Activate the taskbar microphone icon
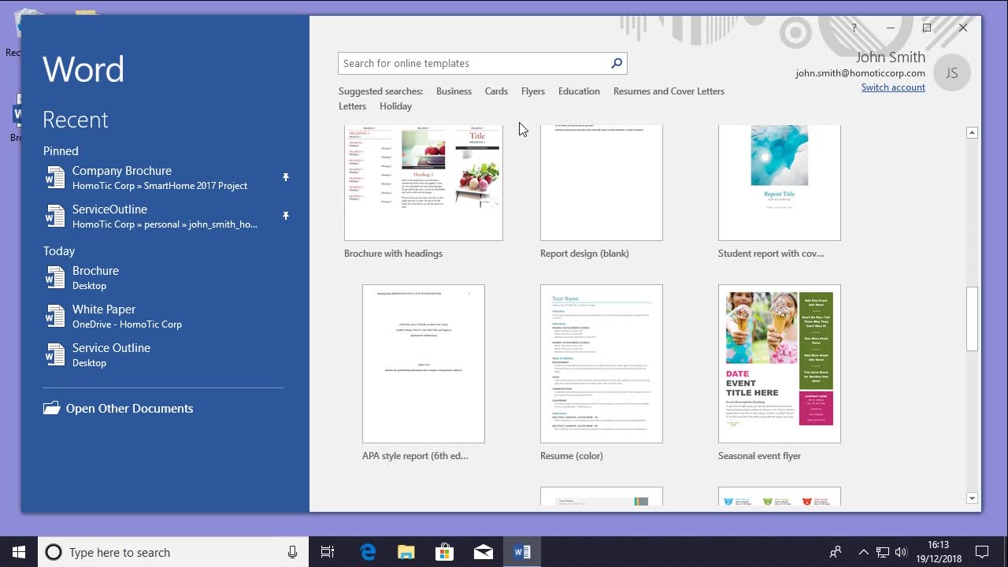Screen dimensions: 1008x567 [292, 552]
